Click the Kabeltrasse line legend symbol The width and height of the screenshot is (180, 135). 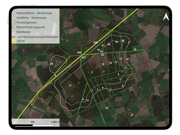[x=13, y=32]
